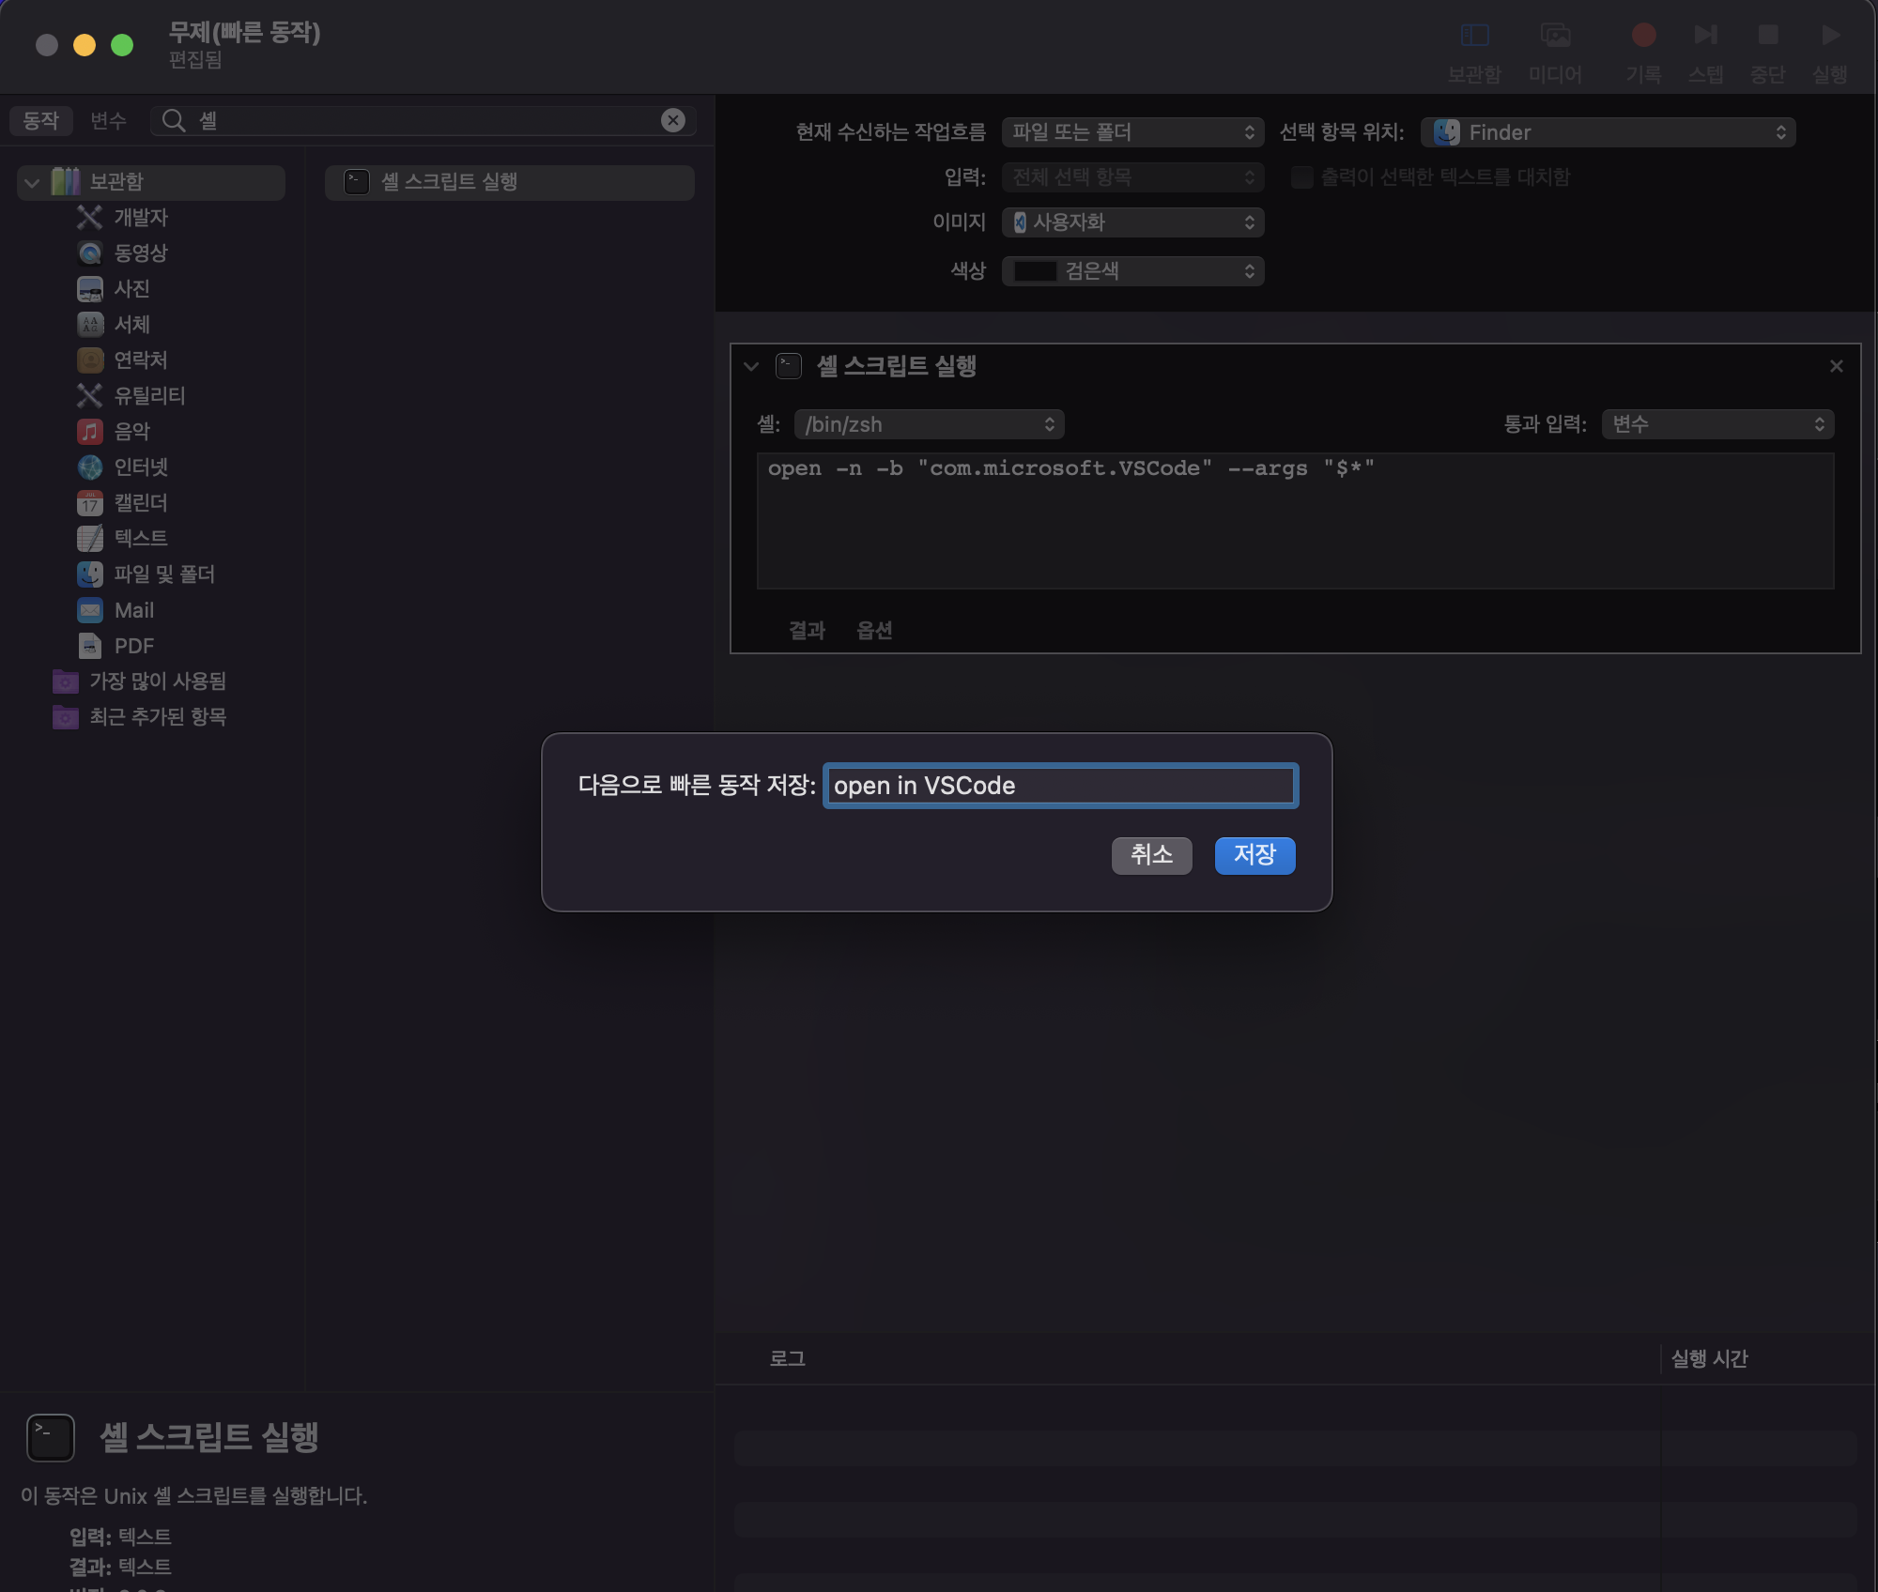The width and height of the screenshot is (1878, 1592).
Task: Select the Music (음악) category icon
Action: 90,432
